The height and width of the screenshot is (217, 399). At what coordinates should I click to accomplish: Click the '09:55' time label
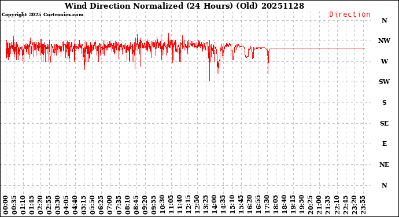(x=153, y=205)
